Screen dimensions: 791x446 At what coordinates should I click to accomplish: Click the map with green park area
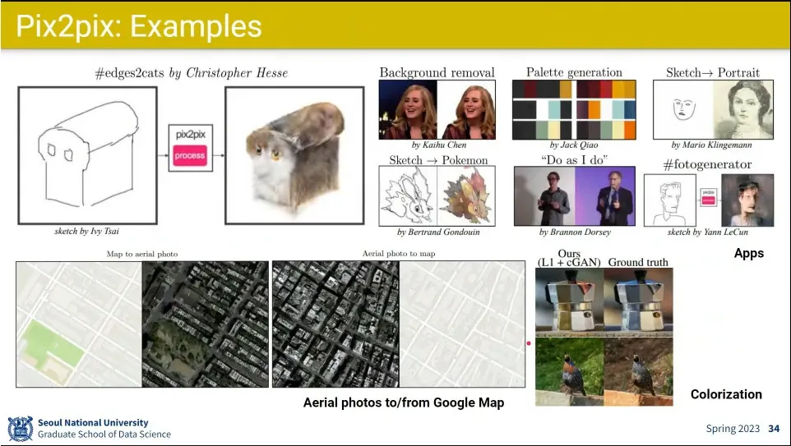(79, 324)
